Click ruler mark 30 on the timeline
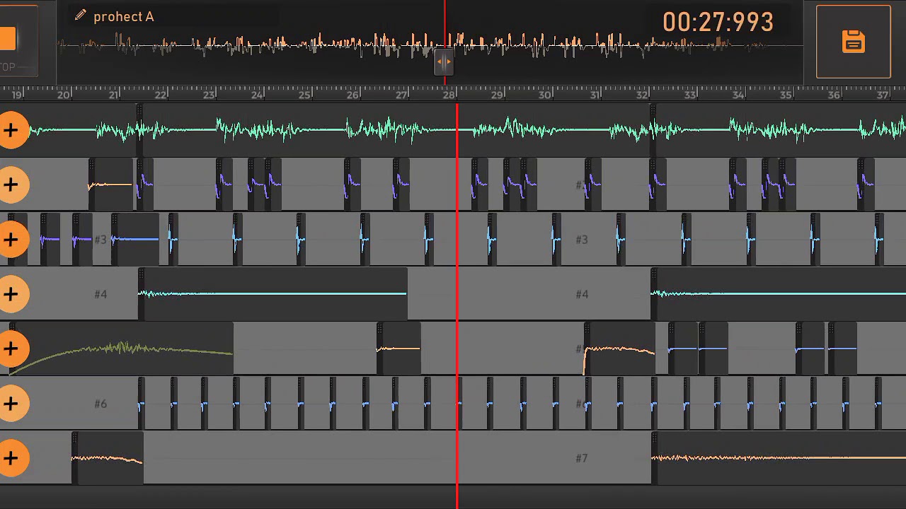 545,95
